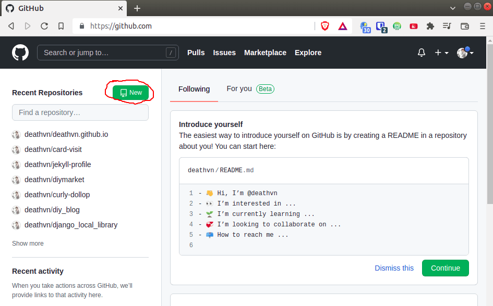Click the green round extension icon
This screenshot has width=493, height=306.
[397, 27]
